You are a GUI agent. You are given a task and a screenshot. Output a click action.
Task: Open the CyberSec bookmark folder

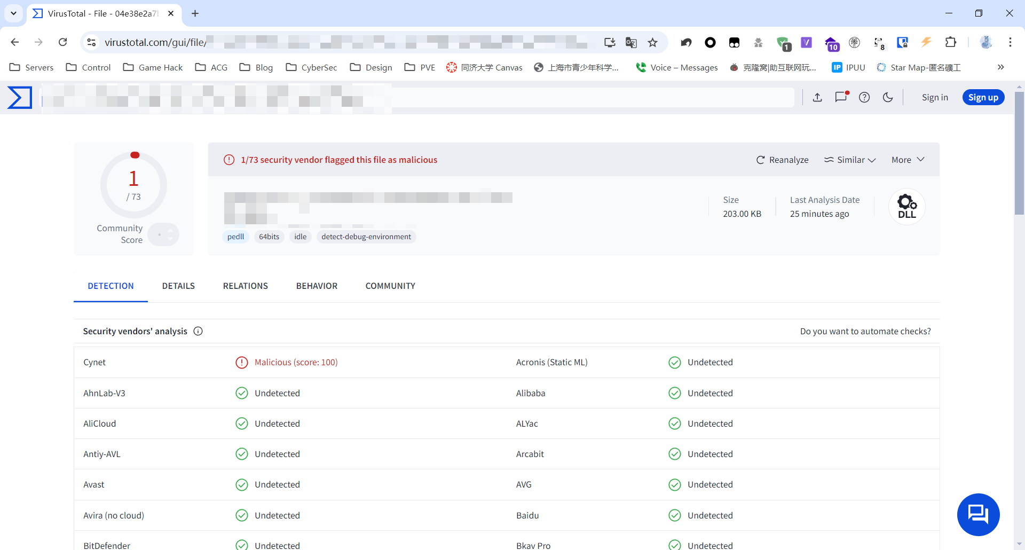(x=311, y=67)
